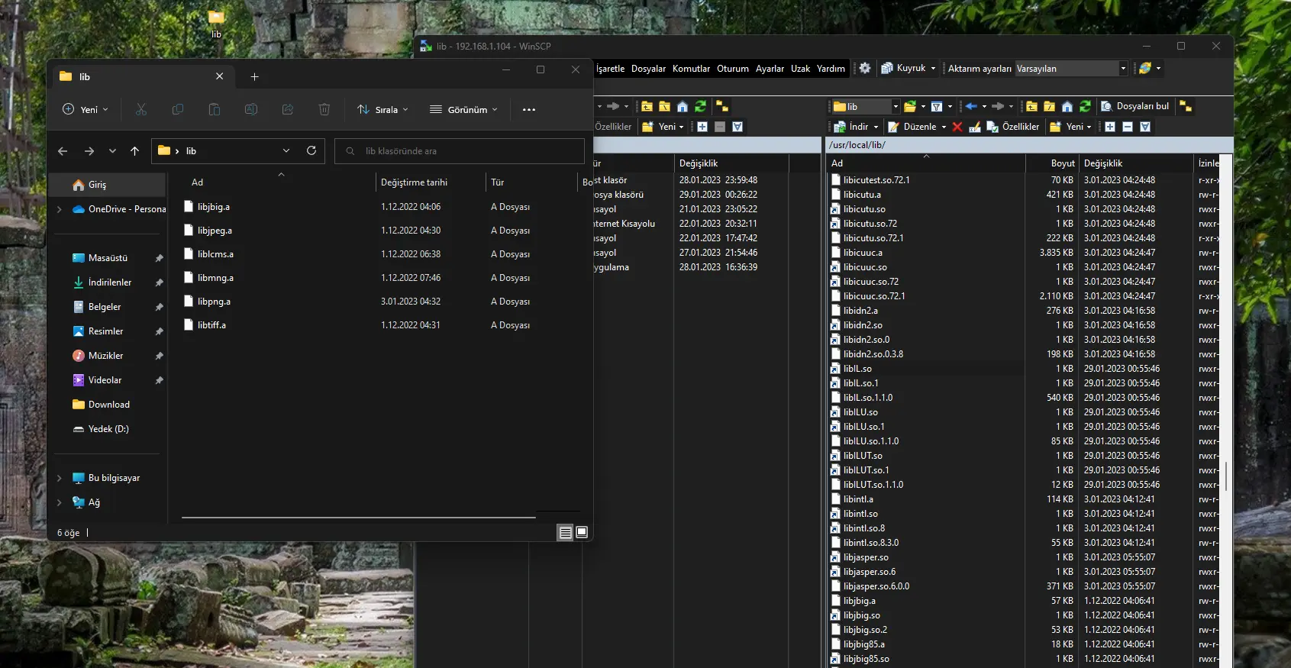Viewport: 1291px width, 668px height.
Task: Go up one folder level in Explorer
Action: (x=135, y=151)
